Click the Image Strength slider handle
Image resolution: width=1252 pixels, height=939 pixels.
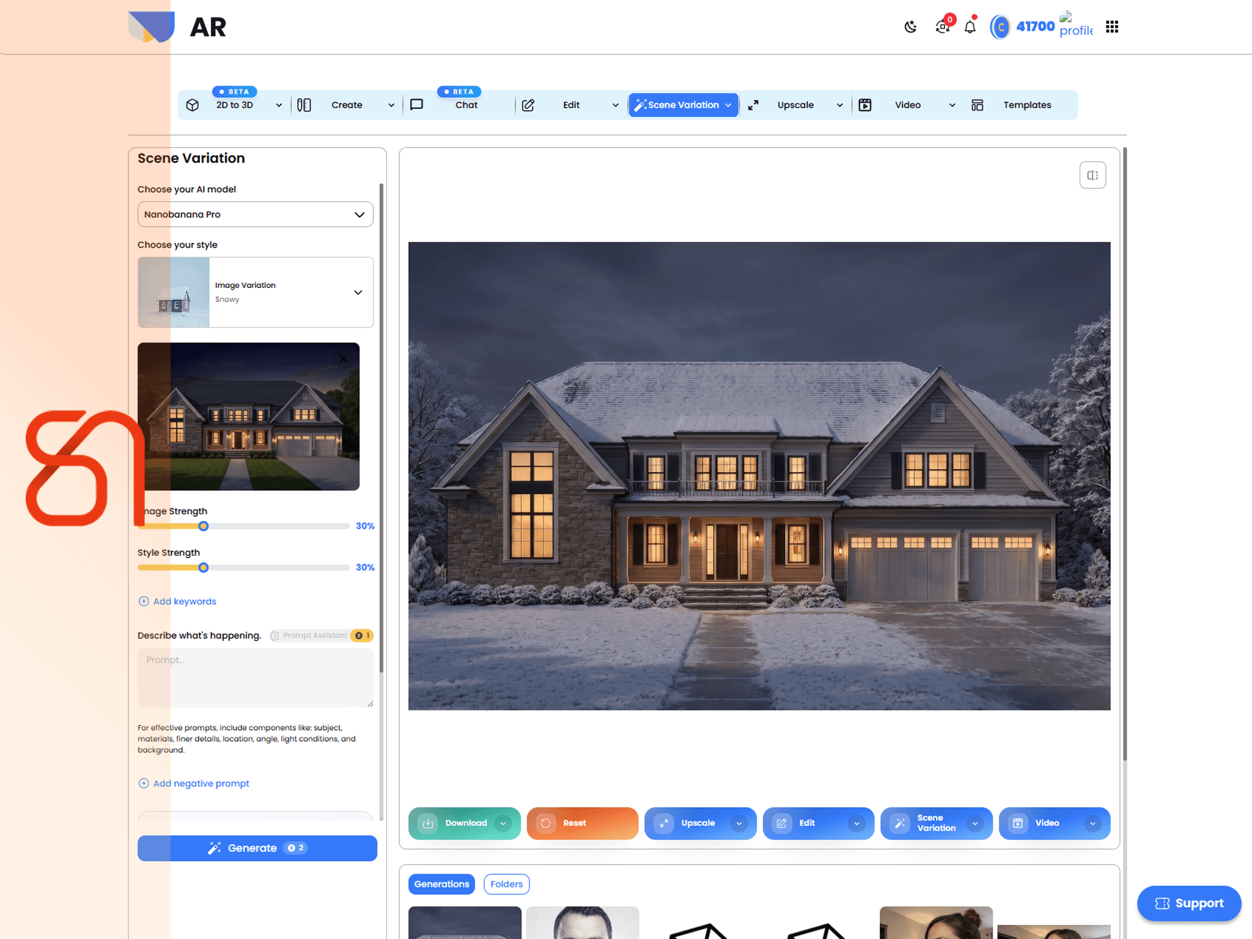tap(204, 526)
